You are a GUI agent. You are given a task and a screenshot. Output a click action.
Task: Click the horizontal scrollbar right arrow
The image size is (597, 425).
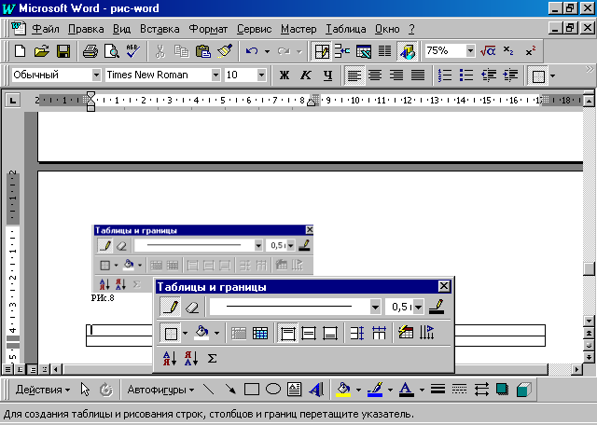tap(577, 369)
